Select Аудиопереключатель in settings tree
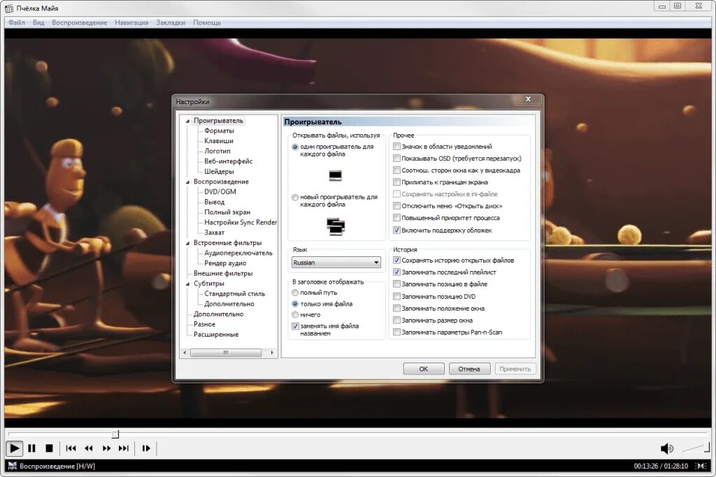 [238, 253]
